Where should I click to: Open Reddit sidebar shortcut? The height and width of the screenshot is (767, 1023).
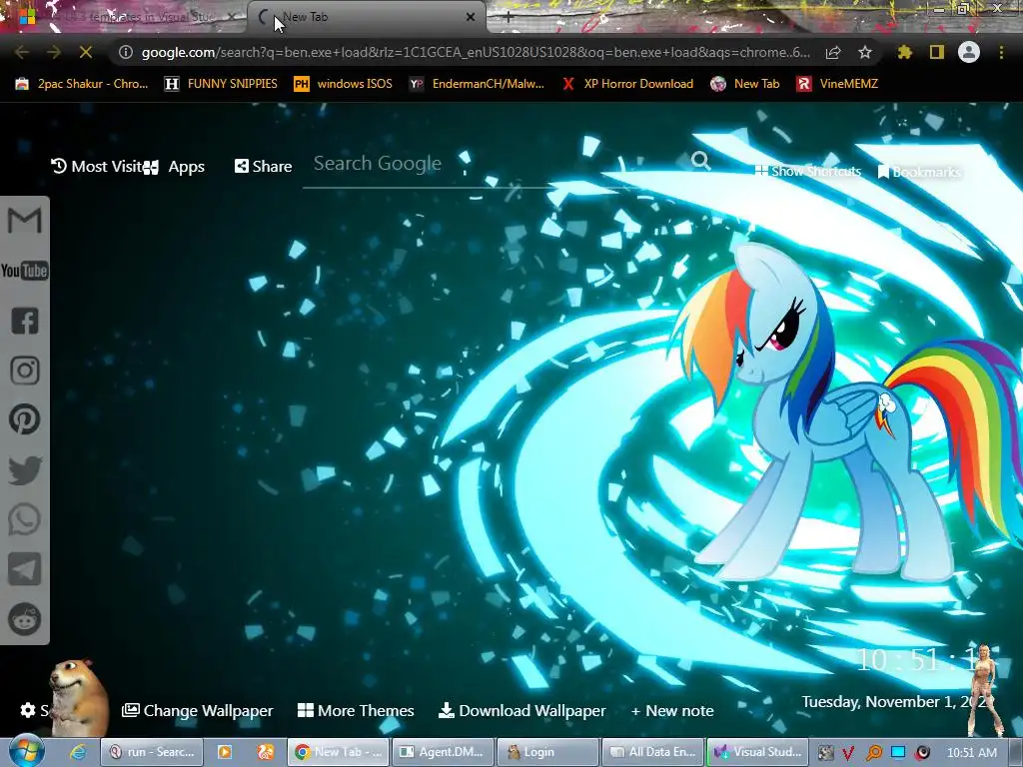(25, 619)
